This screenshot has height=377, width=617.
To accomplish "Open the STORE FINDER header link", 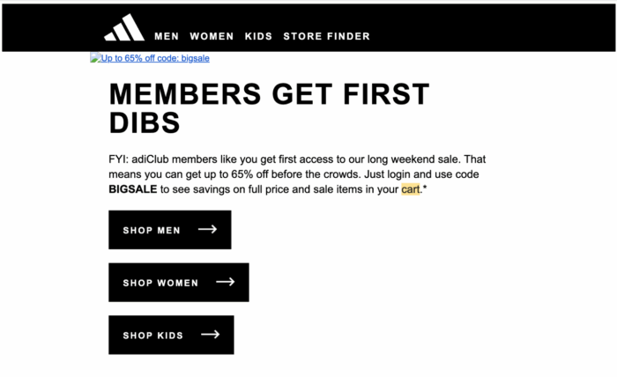I will pyautogui.click(x=326, y=37).
